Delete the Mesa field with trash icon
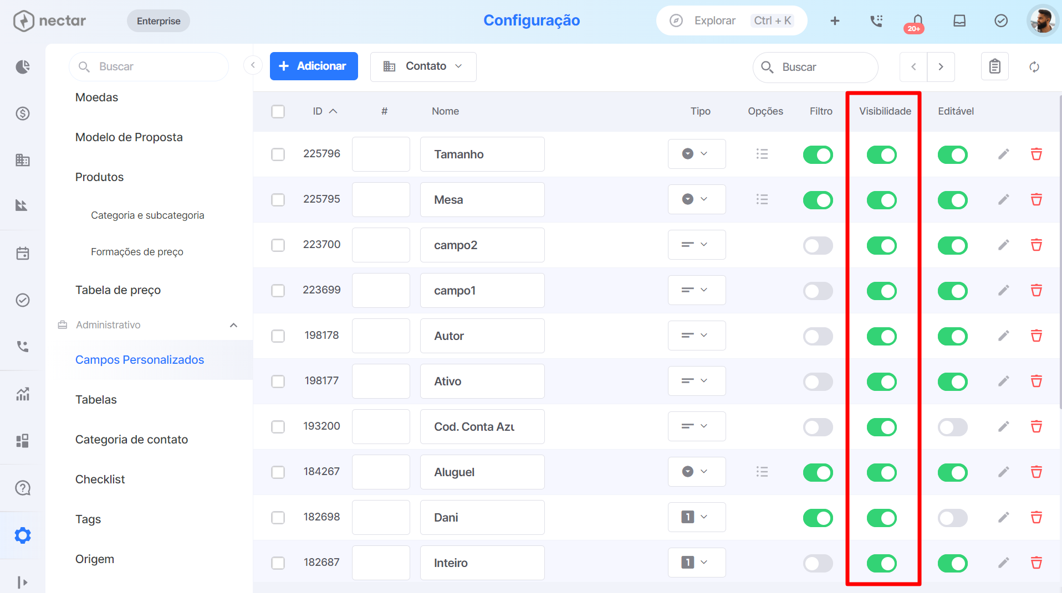Image resolution: width=1062 pixels, height=593 pixels. tap(1036, 199)
